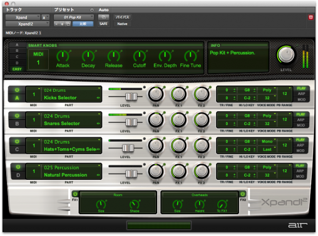Enable MOD mode for part B
Image resolution: width=318 pixels, height=236 pixels.
300,125
